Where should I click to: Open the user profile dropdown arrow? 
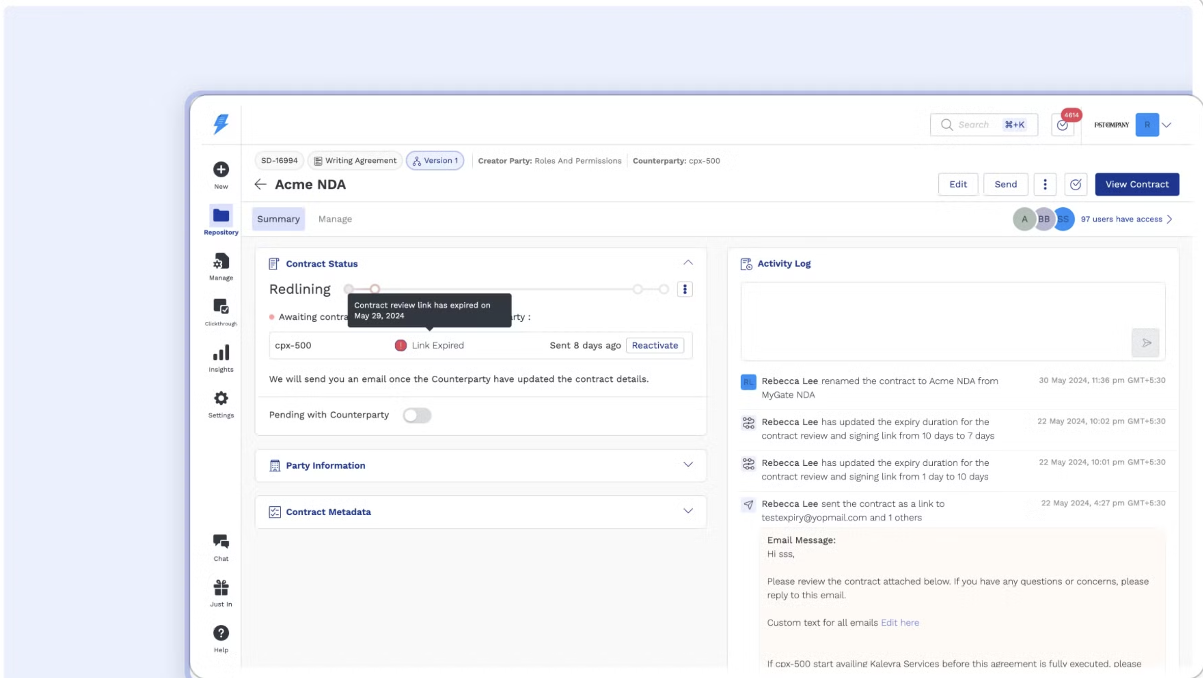[x=1167, y=125]
